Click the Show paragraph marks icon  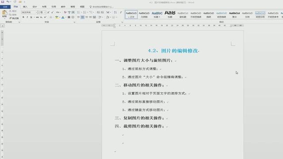(121, 12)
